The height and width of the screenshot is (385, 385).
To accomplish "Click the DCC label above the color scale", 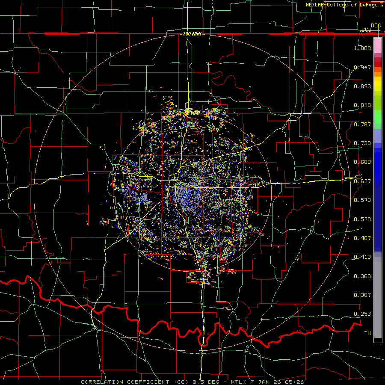I will tap(376, 26).
